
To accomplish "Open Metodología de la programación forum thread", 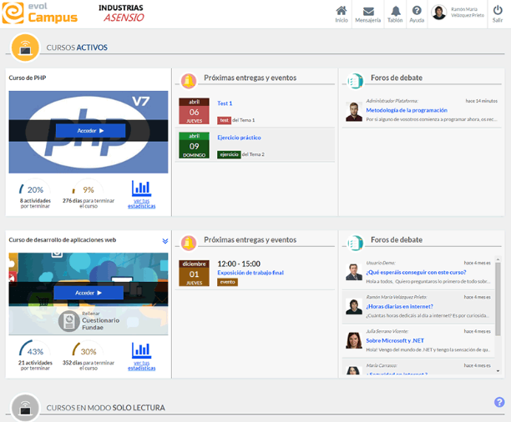I will coord(406,110).
